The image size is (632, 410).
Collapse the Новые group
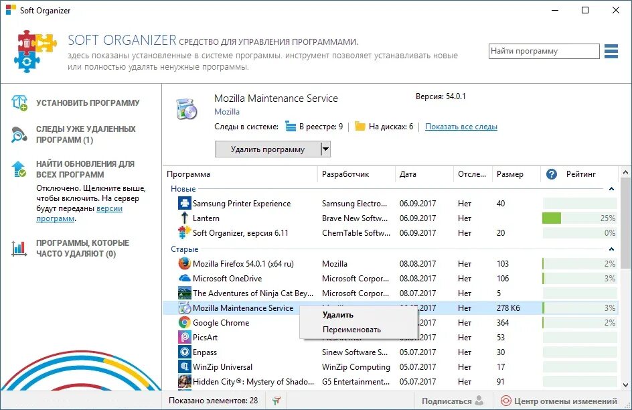pyautogui.click(x=611, y=189)
